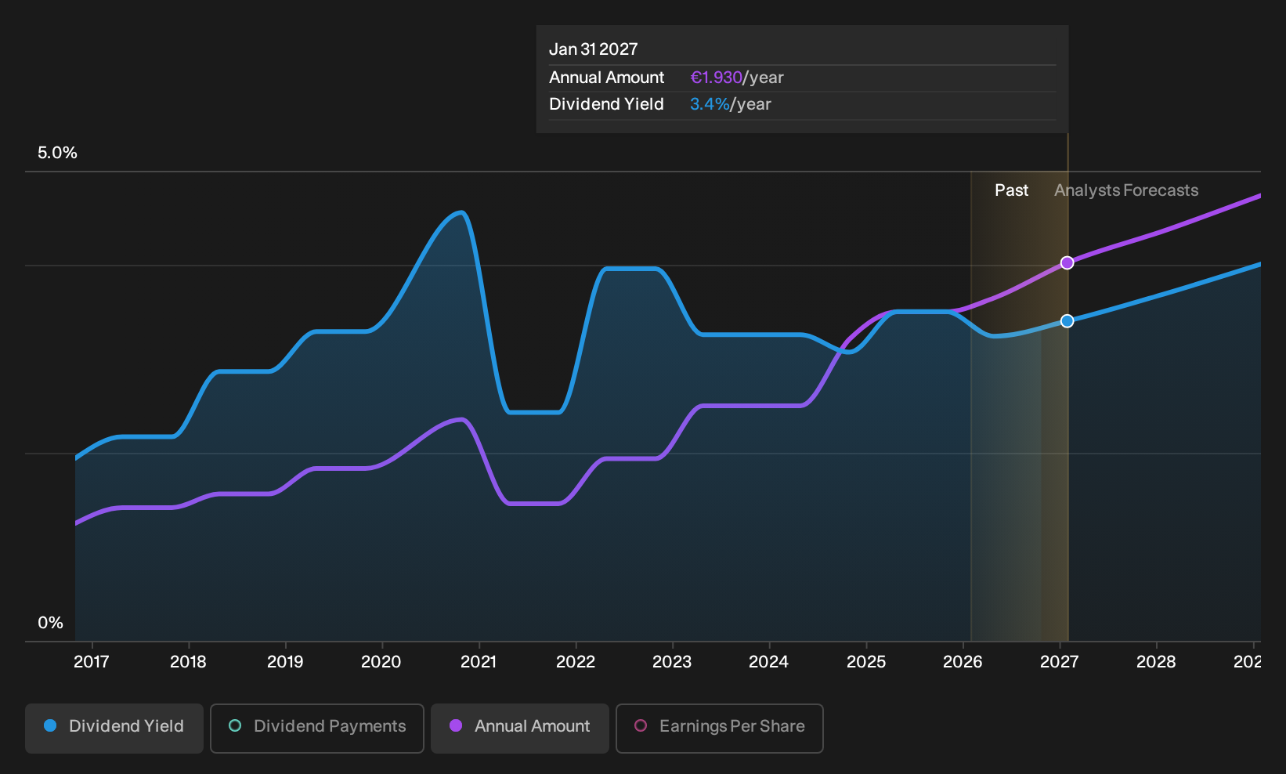Viewport: 1286px width, 774px height.
Task: Click the 2027 x-axis label
Action: 1059,662
